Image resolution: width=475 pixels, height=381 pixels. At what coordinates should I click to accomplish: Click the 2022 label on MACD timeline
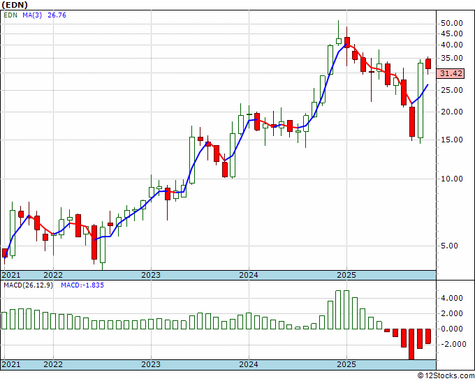coord(53,364)
